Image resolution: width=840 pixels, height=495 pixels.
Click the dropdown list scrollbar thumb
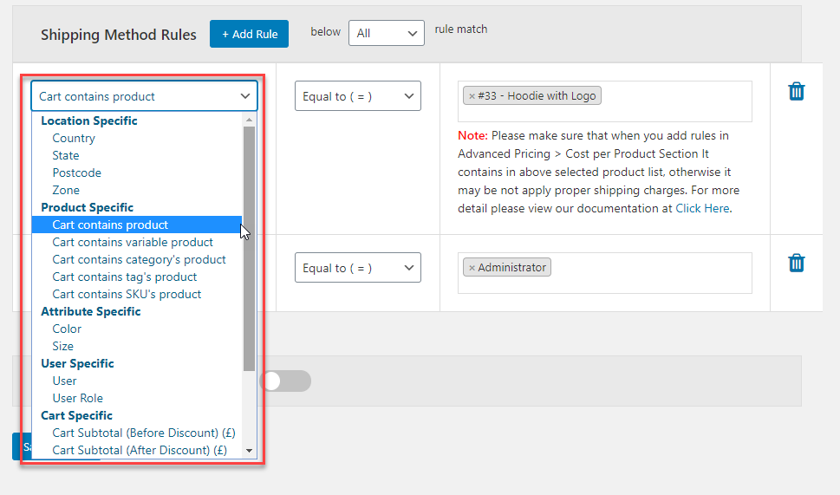pyautogui.click(x=249, y=249)
